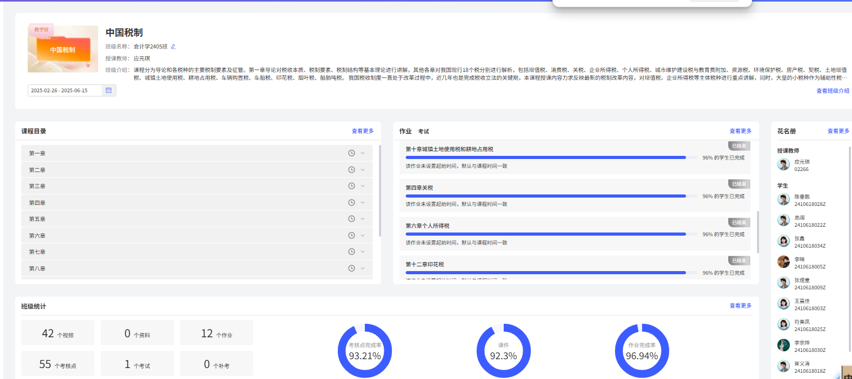Screen dimensions: 852x379
Task: Click 查看班级介绍 link
Action: [832, 91]
